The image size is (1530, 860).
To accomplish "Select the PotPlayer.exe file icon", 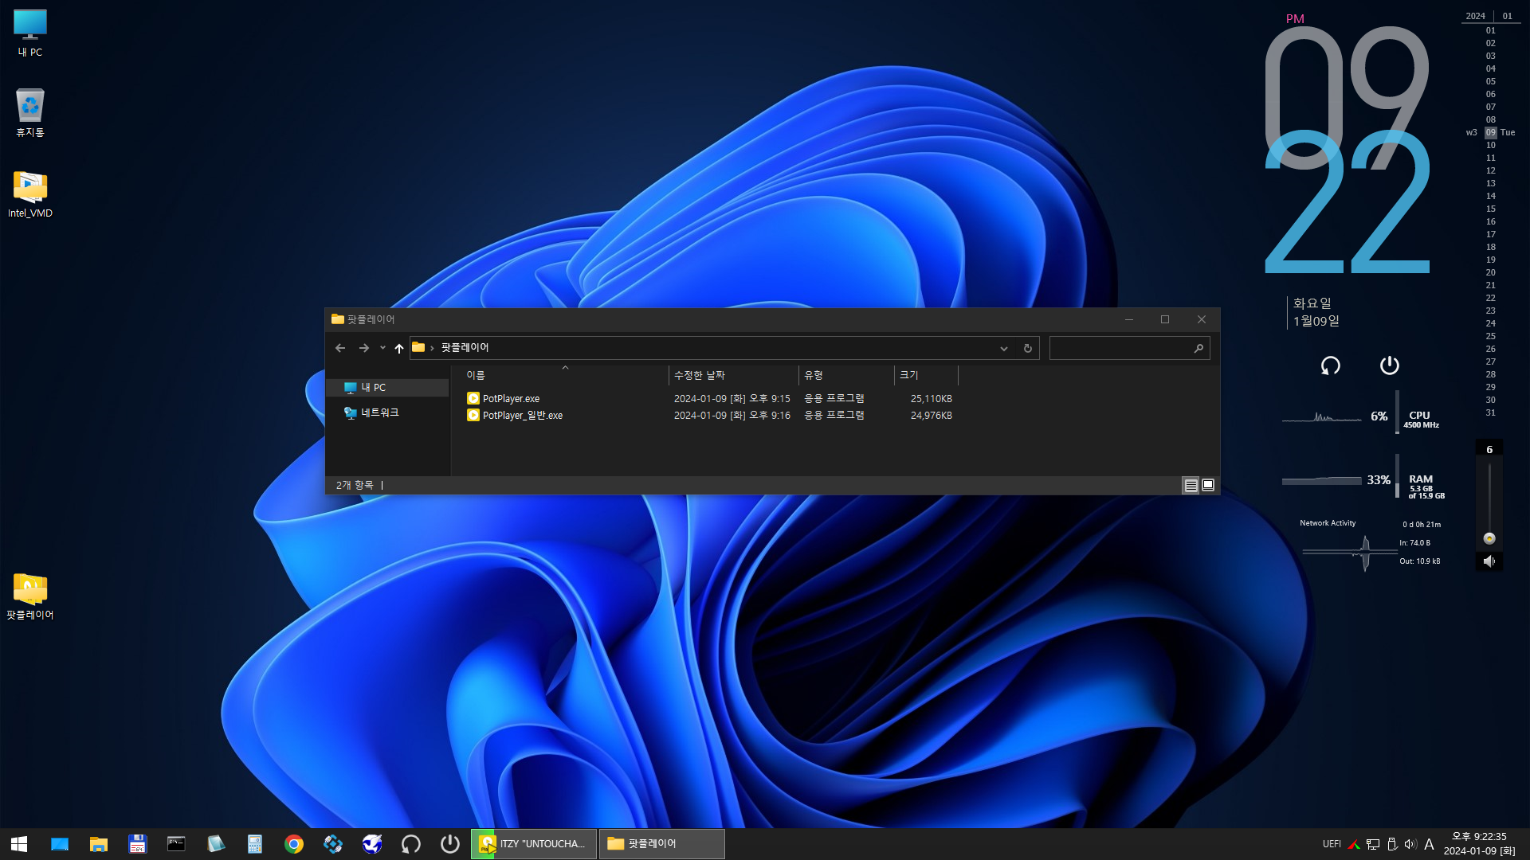I will pyautogui.click(x=473, y=398).
